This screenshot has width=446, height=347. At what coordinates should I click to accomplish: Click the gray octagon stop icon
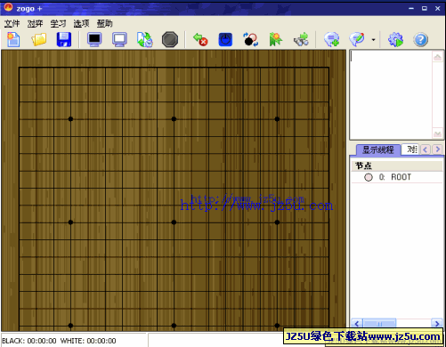(170, 39)
